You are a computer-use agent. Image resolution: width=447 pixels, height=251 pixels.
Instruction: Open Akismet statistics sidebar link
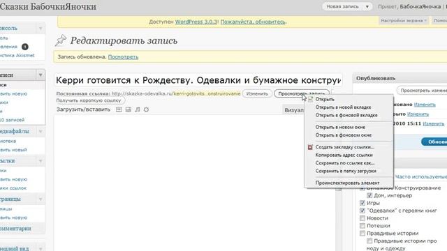tap(17, 56)
